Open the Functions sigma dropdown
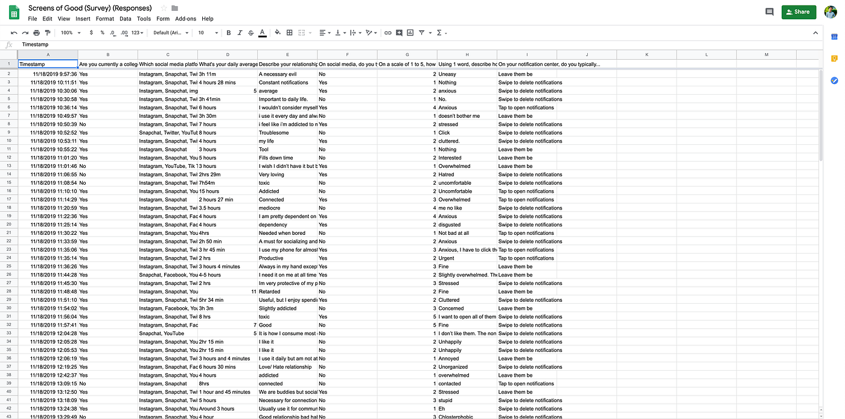This screenshot has height=419, width=845. click(x=441, y=33)
